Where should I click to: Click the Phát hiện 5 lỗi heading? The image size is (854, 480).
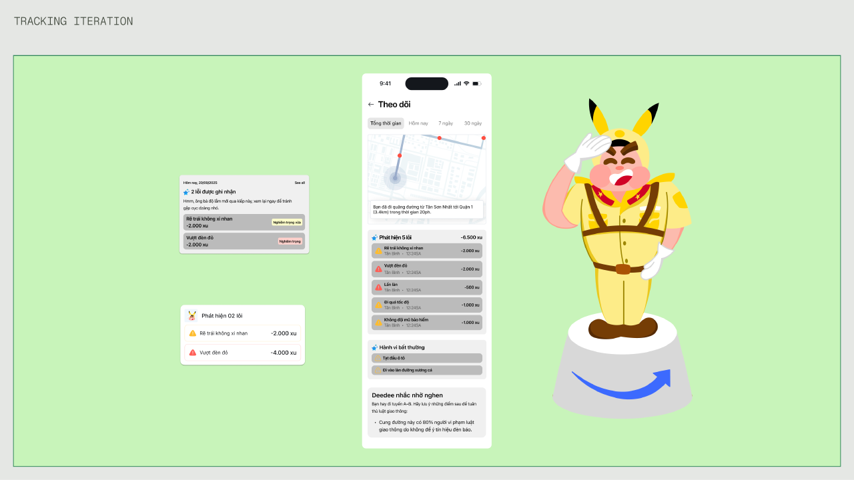click(396, 237)
